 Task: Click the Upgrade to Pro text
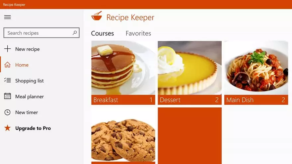[33, 128]
